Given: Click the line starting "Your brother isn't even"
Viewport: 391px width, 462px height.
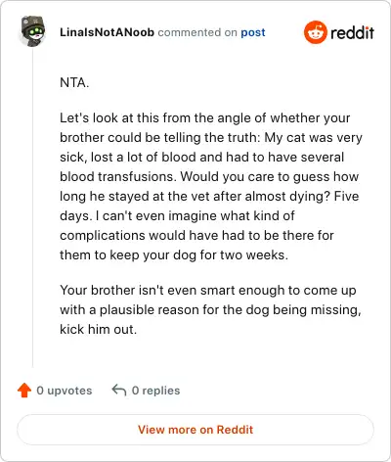Looking at the screenshot, I should pos(208,290).
